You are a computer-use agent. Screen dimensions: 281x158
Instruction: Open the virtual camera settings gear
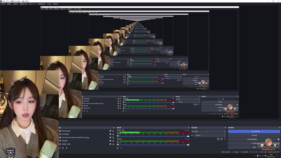pyautogui.click(x=278, y=139)
